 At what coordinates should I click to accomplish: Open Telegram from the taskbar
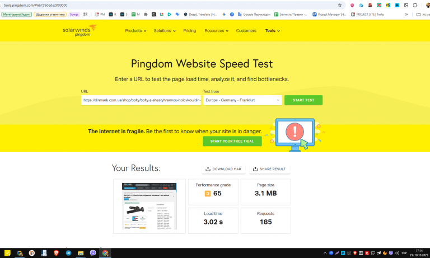pos(68,253)
